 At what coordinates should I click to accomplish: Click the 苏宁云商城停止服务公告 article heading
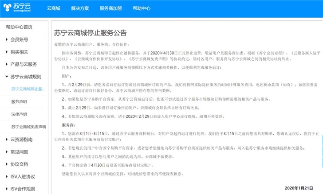click(90, 33)
